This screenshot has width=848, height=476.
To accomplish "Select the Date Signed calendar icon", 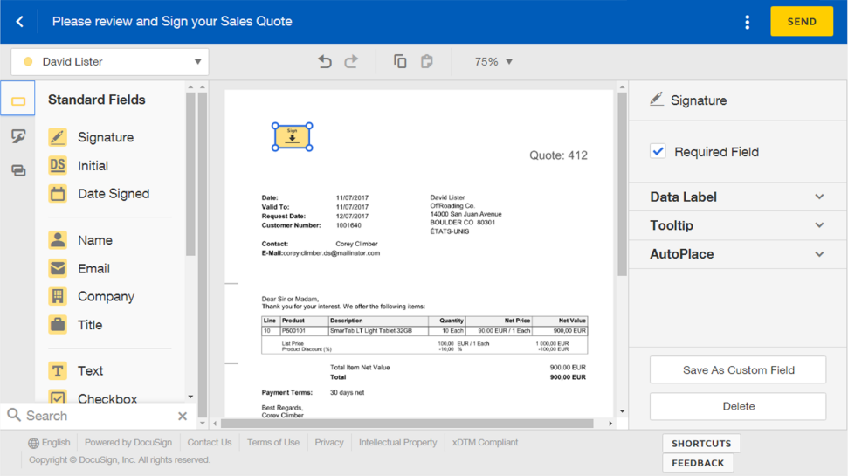I will (x=58, y=194).
